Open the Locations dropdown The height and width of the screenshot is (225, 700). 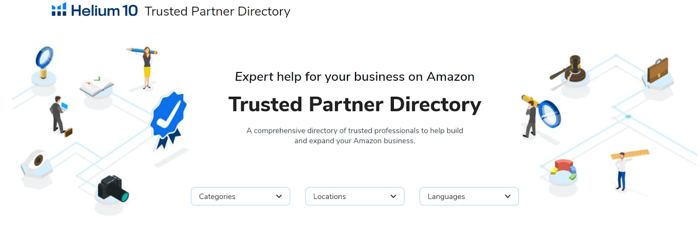(x=354, y=196)
